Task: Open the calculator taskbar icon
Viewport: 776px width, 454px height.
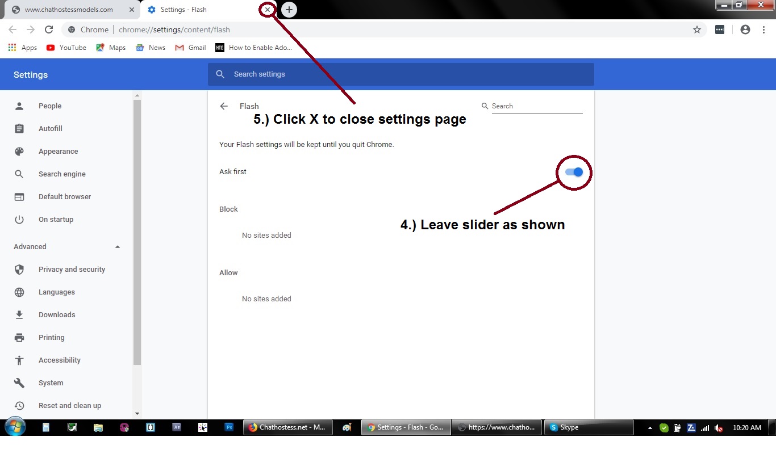Action: point(46,428)
